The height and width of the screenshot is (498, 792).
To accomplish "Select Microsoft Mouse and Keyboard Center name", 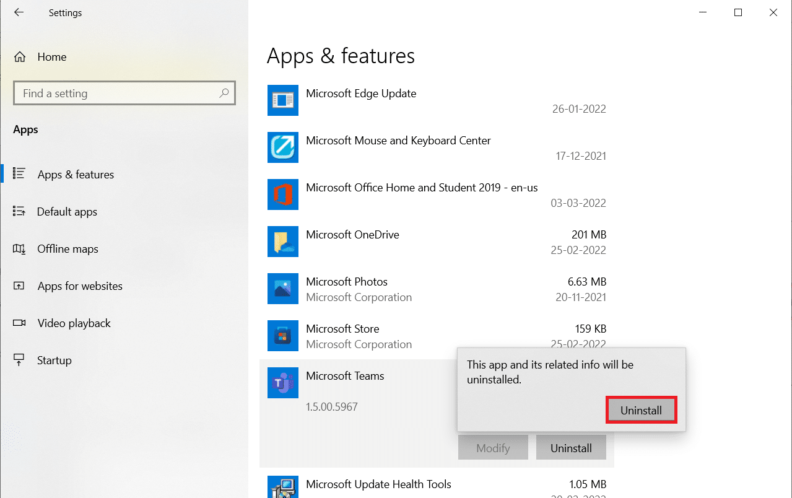I will click(398, 141).
